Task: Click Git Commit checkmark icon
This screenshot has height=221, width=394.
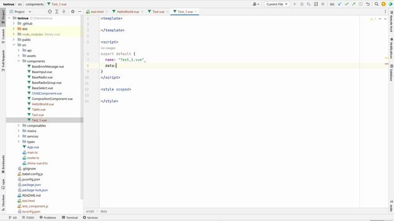Action: 347,4
